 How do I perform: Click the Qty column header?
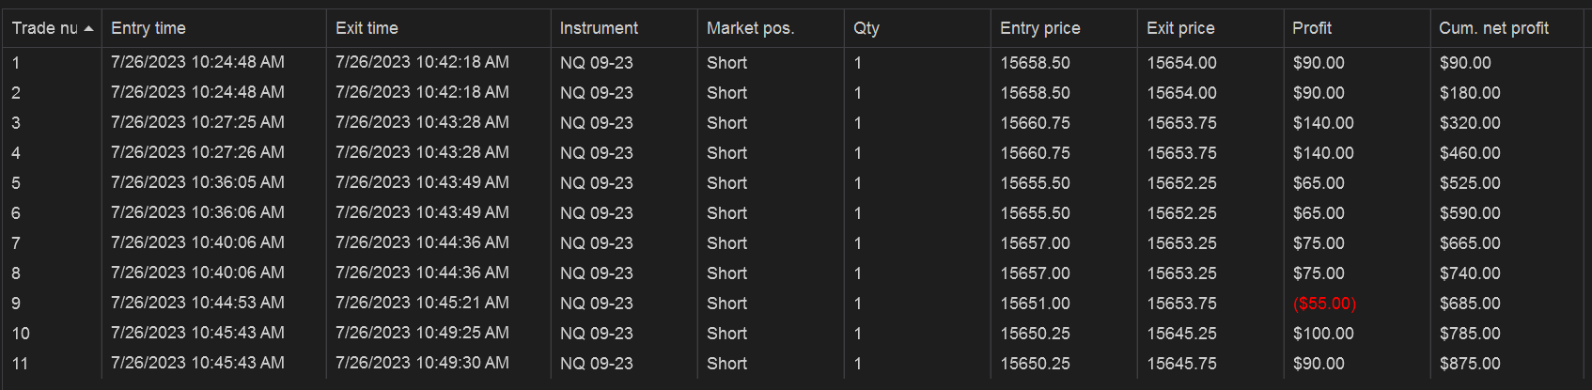(917, 28)
